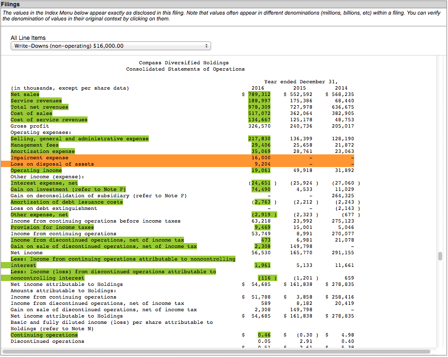Click the highlighted value 134,667
The height and width of the screenshot is (357, 448).
[259, 120]
